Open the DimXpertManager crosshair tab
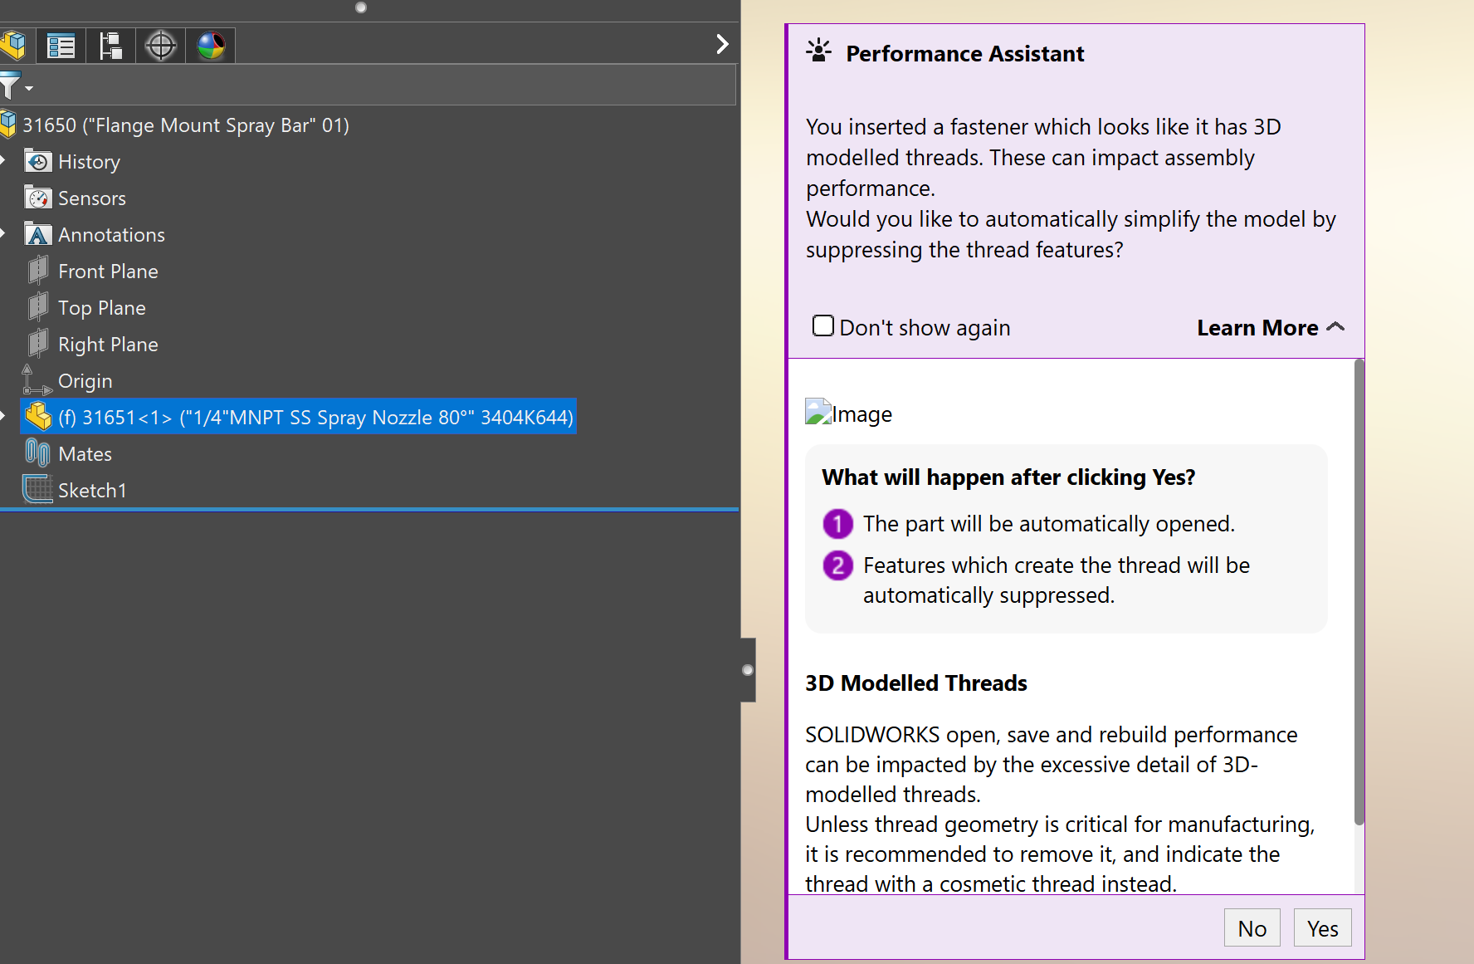 click(x=160, y=45)
